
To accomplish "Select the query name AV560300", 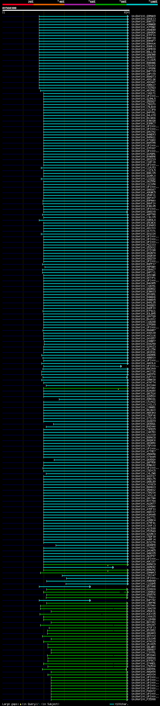I will point(9,8).
